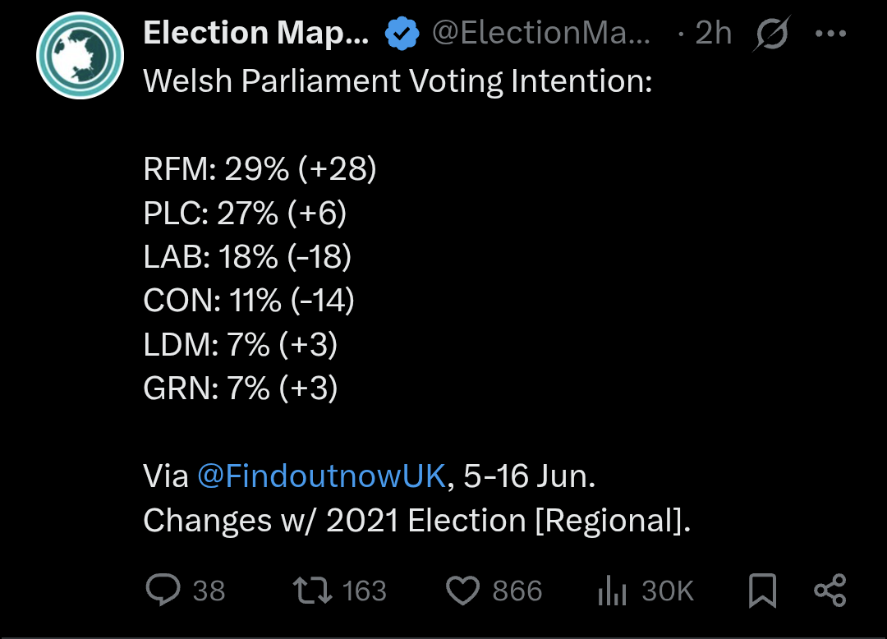Bookmark this tweet
Screen dimensions: 887x639
762,590
